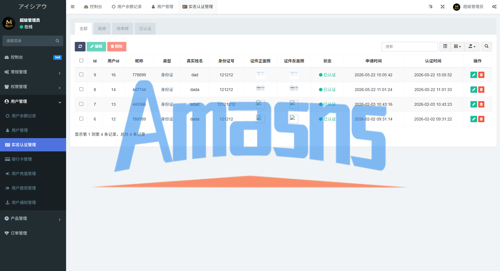Collapse the 用户管理 sidebar menu
The image size is (500, 271).
(x=33, y=101)
